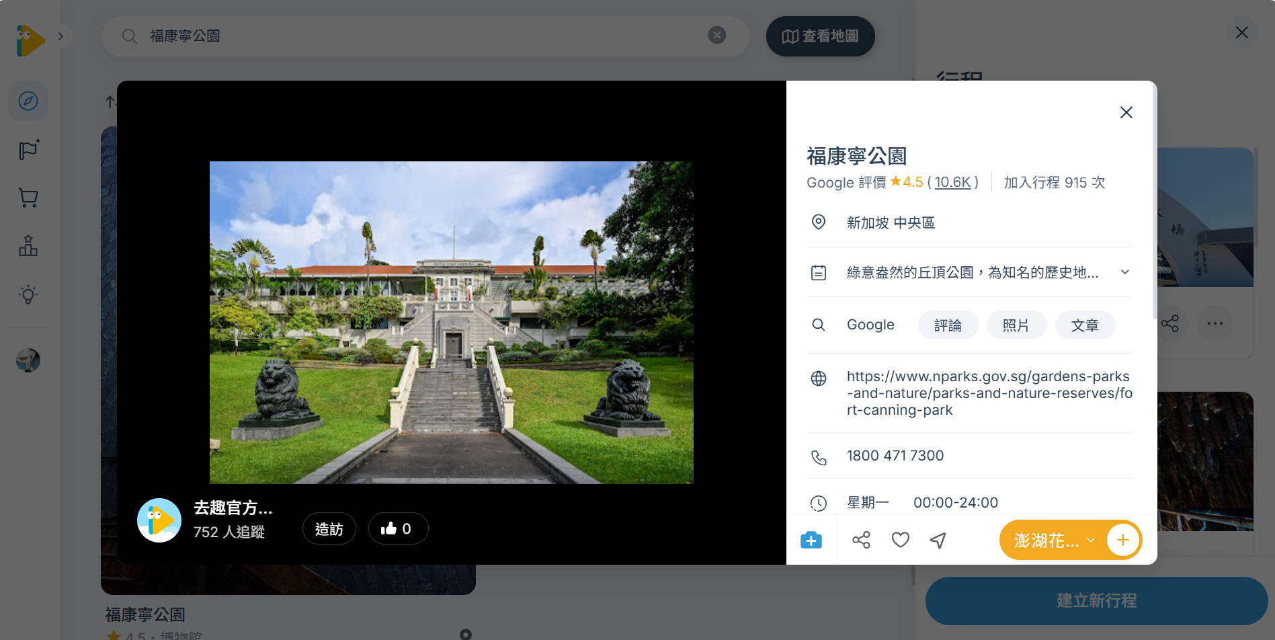Click the description note icon

(819, 272)
